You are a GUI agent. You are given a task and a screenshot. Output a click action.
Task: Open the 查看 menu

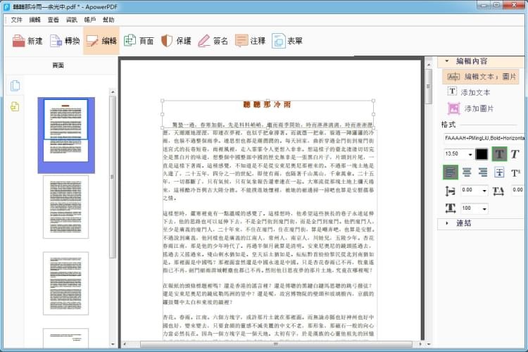click(x=54, y=20)
